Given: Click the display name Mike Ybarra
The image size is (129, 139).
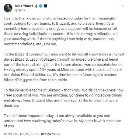Looking at the screenshot, I should point(24,6).
